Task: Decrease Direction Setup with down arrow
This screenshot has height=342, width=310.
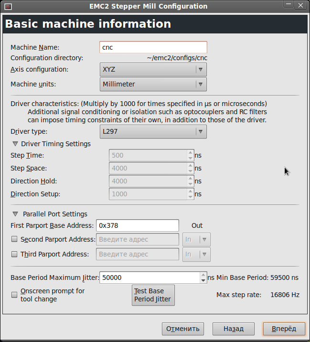Action: (x=191, y=196)
